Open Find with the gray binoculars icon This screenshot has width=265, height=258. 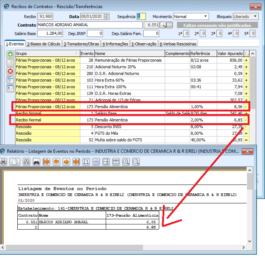point(27,162)
